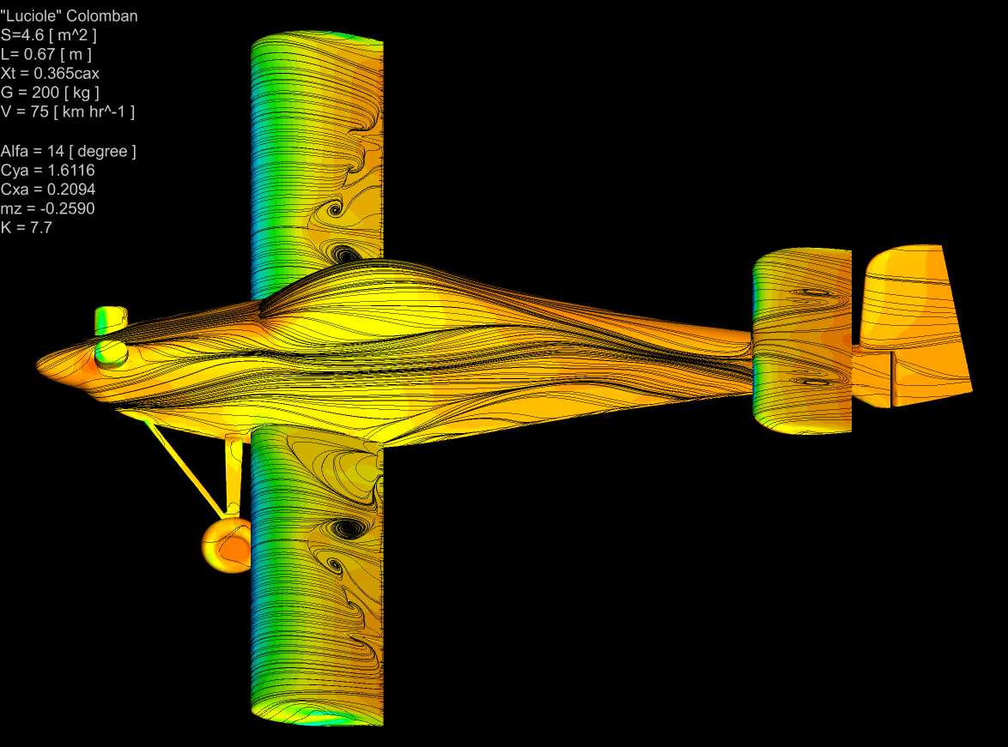
Task: Select the diagonal landing gear strut
Action: (182, 467)
